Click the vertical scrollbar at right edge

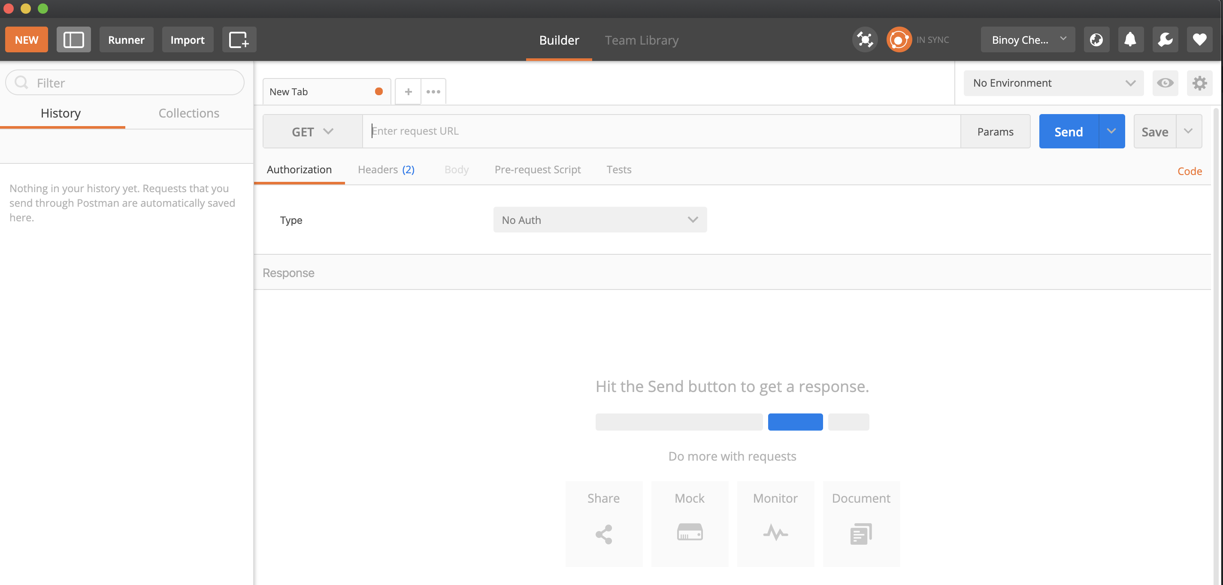pyautogui.click(x=1216, y=347)
